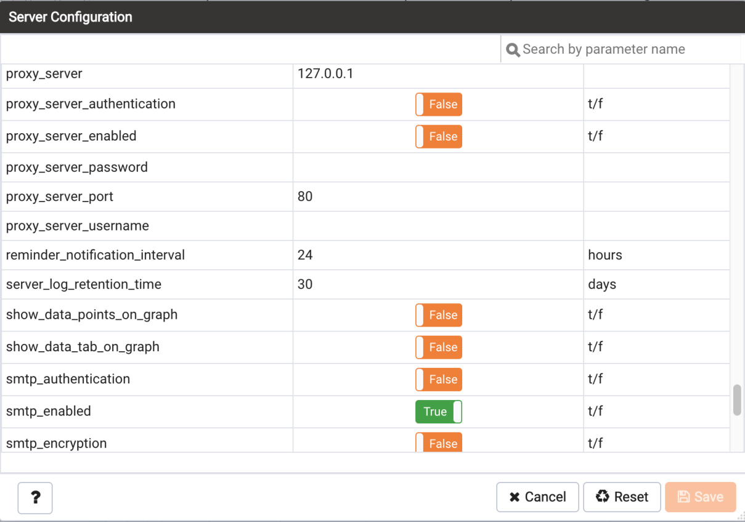Click the 'hours' unit cell
Viewport: 745px width, 522px height.
pos(656,255)
